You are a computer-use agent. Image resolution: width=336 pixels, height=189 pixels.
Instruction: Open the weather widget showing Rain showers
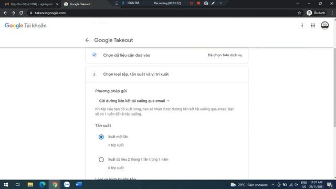pyautogui.click(x=249, y=185)
